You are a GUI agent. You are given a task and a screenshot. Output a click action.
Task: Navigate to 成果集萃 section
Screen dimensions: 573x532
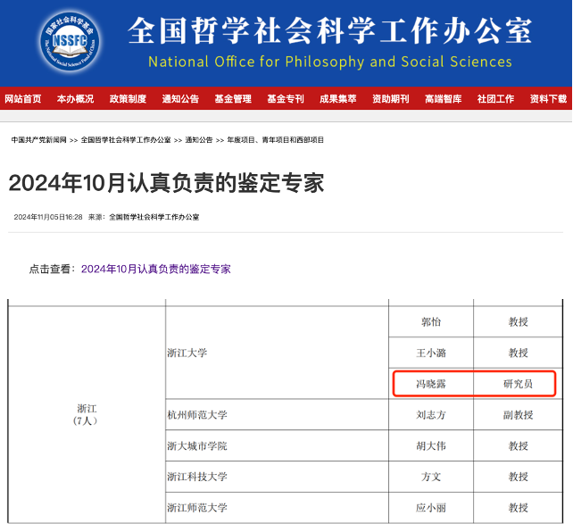(338, 99)
